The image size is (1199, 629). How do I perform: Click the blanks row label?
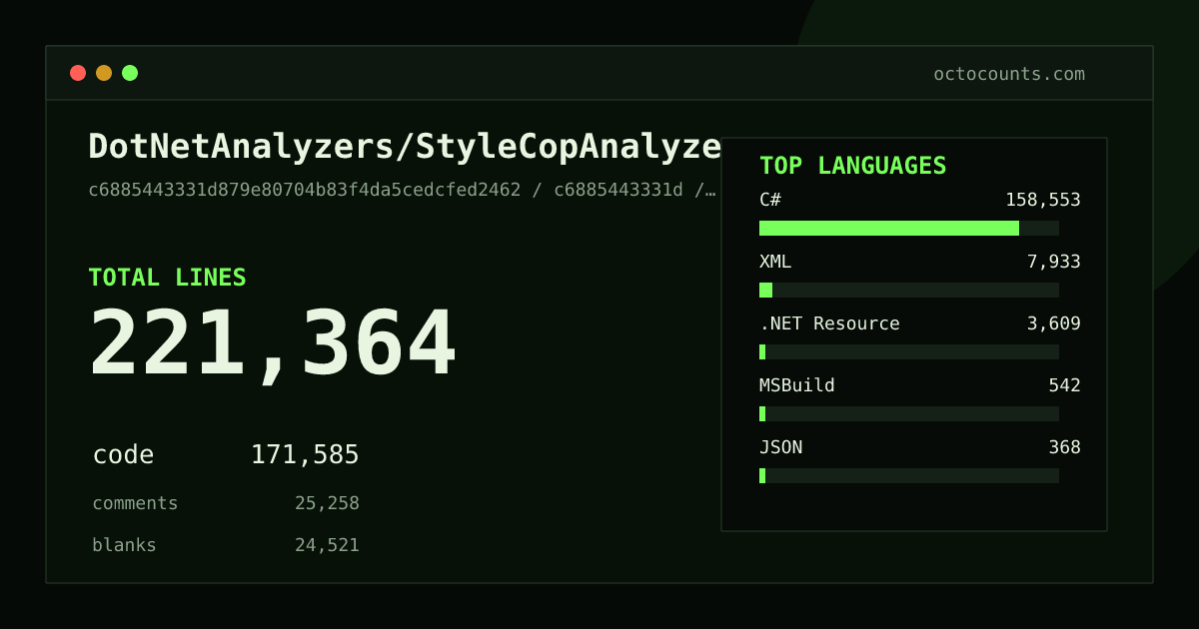[x=124, y=545]
